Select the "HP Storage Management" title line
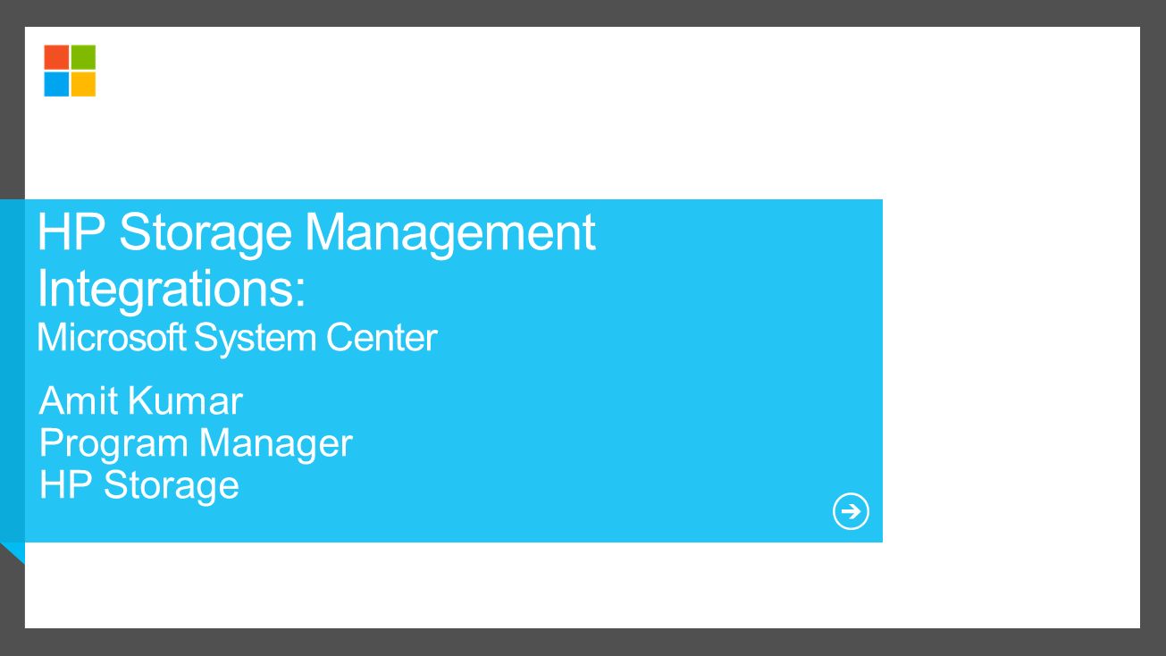Screen dimensions: 1166x656 [316, 232]
